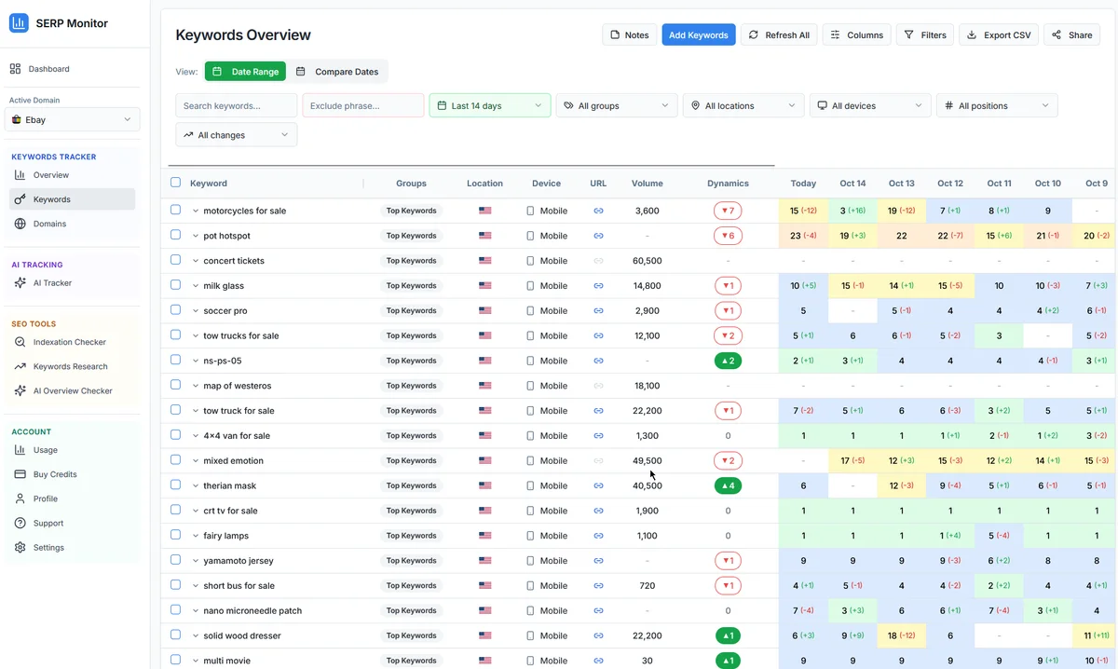Check the multi movie row checkbox
The height and width of the screenshot is (669, 1118).
[x=176, y=661]
